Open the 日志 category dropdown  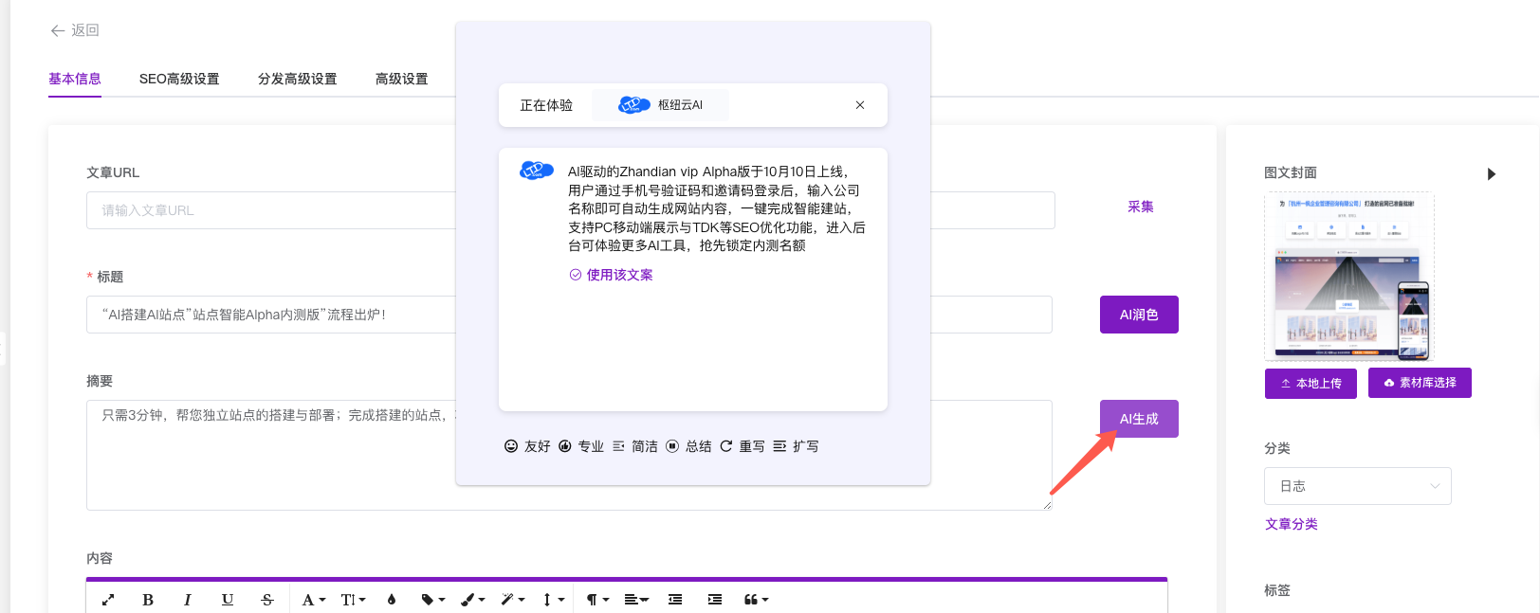click(x=1358, y=486)
